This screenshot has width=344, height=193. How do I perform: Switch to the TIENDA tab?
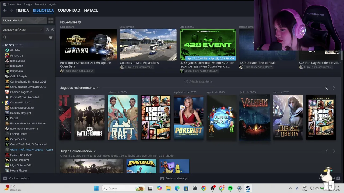click(x=22, y=10)
